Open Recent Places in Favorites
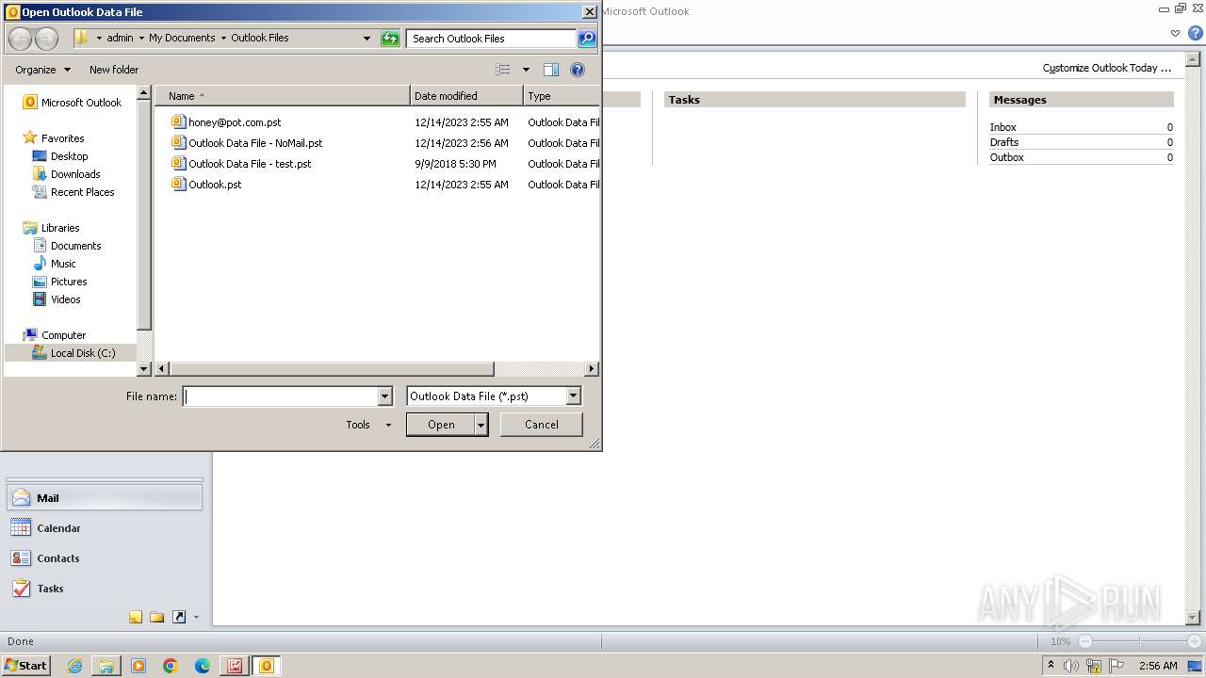Viewport: 1206px width, 678px height. (82, 192)
